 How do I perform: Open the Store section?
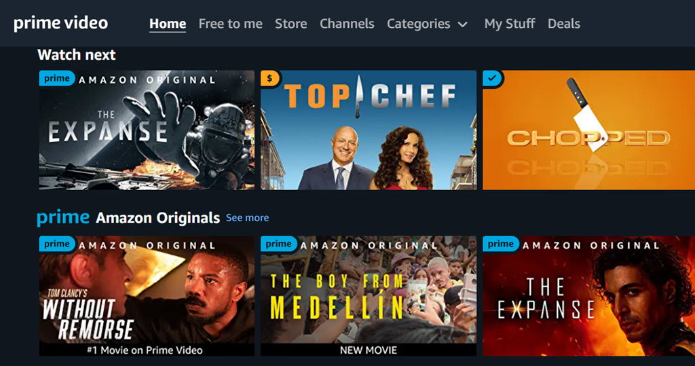click(x=290, y=24)
